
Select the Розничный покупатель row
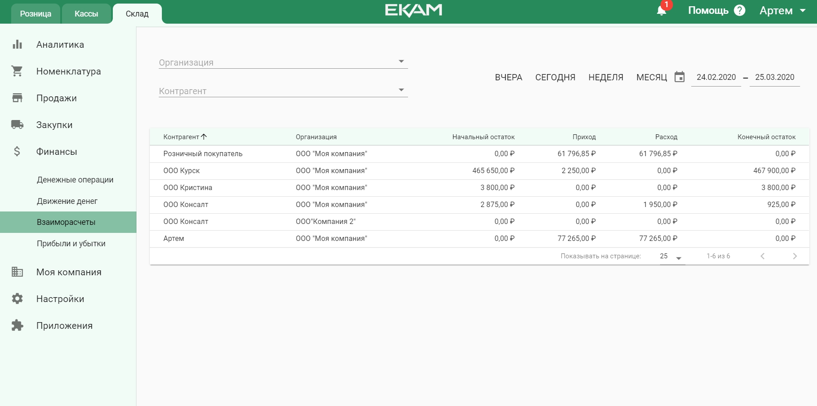tap(479, 153)
